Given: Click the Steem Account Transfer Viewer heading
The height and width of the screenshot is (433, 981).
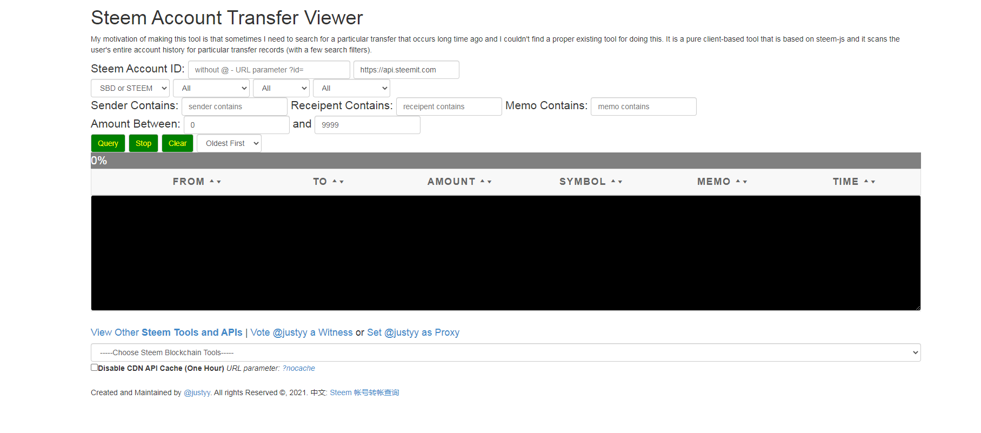Looking at the screenshot, I should 227,18.
